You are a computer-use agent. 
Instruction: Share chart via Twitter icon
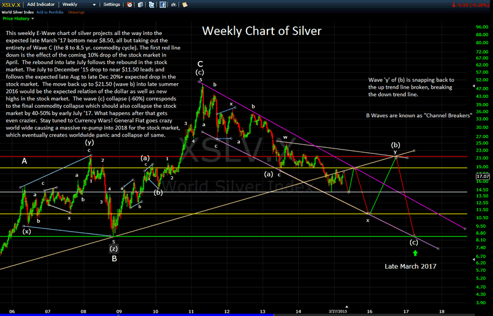[152, 4]
